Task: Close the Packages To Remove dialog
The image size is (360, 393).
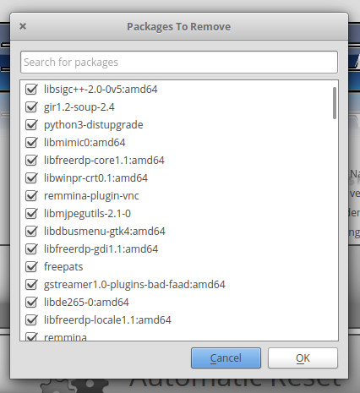Action: click(x=23, y=26)
